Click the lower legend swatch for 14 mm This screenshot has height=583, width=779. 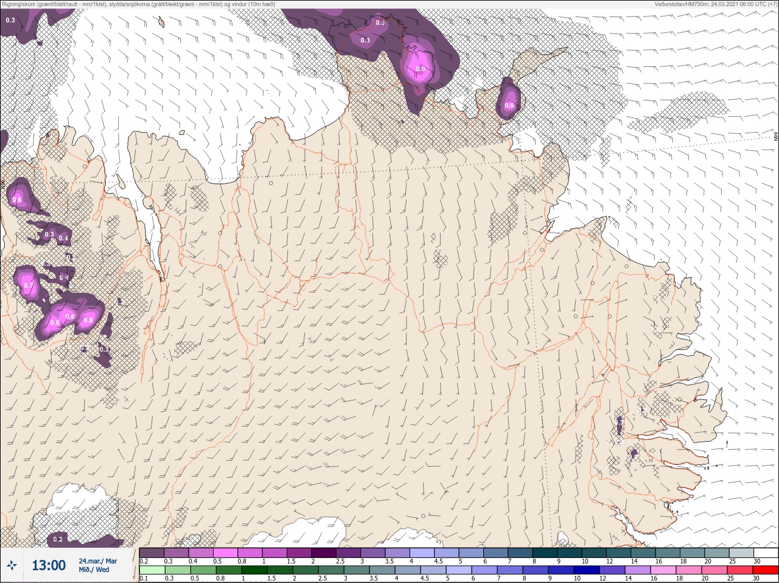pyautogui.click(x=638, y=570)
